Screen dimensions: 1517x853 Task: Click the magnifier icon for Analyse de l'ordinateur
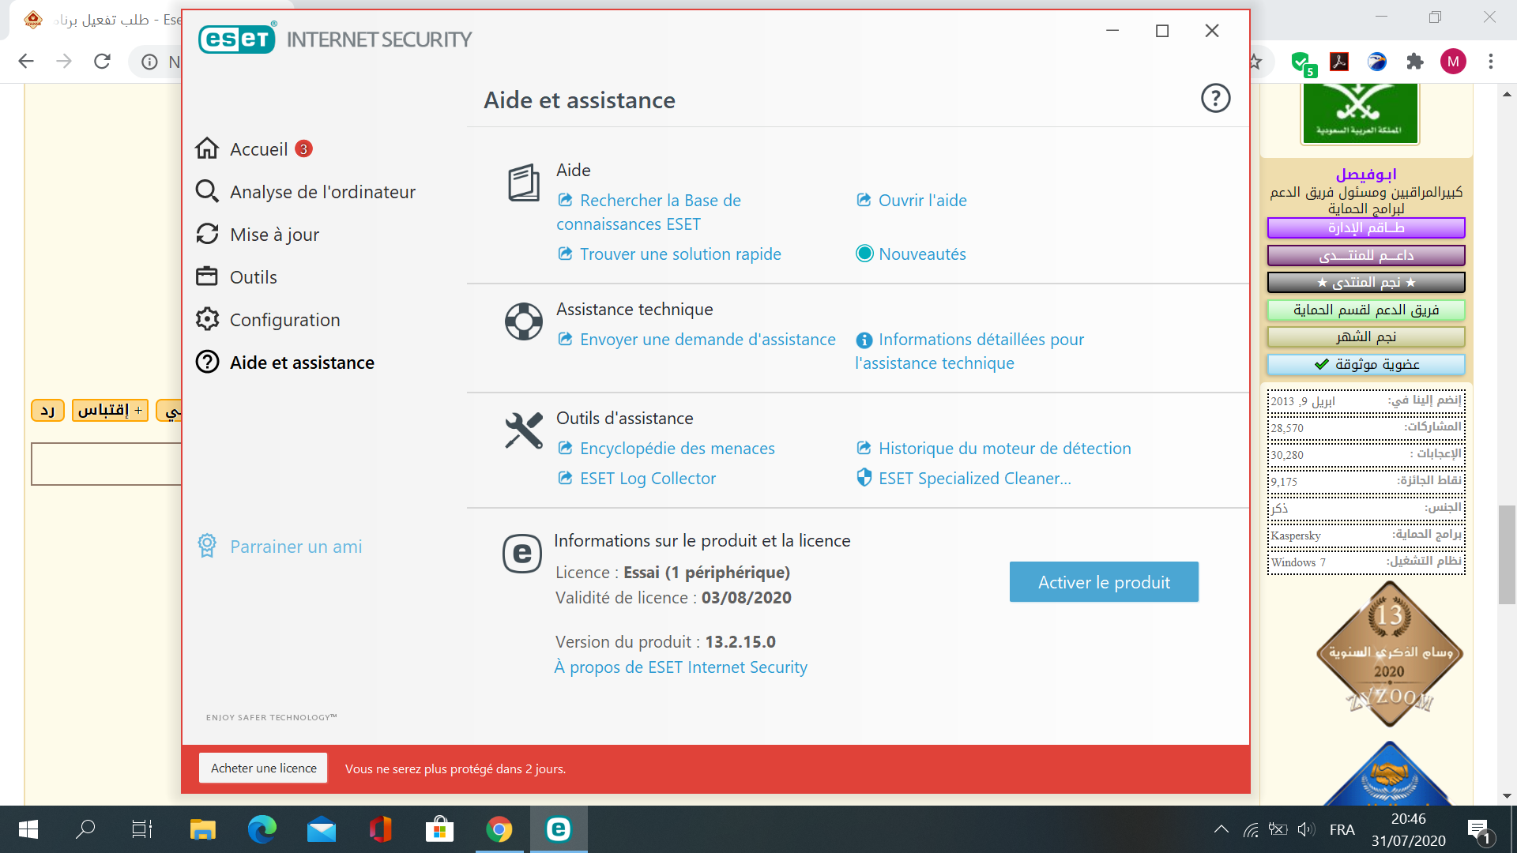tap(207, 191)
